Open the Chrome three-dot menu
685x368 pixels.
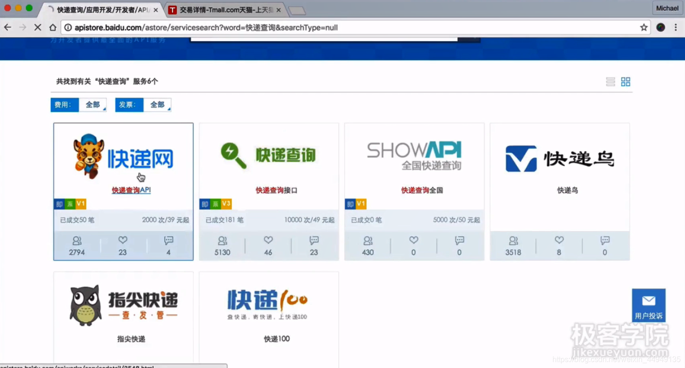[x=676, y=27]
